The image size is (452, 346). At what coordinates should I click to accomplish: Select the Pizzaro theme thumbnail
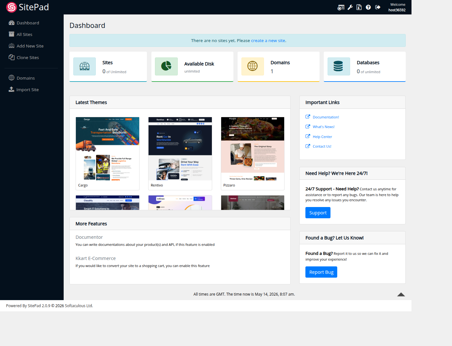tap(253, 149)
